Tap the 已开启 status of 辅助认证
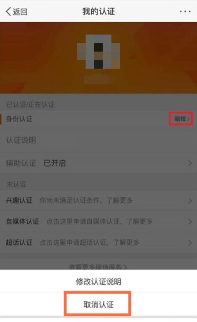197x322 pixels. tap(55, 163)
